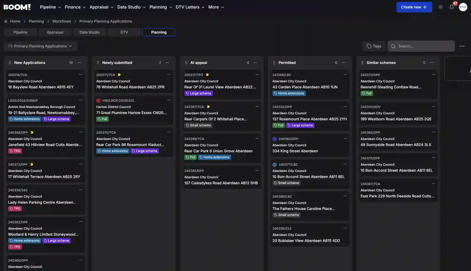This screenshot has width=471, height=271.
Task: Open Similar schemes column options menu
Action: [x=432, y=63]
